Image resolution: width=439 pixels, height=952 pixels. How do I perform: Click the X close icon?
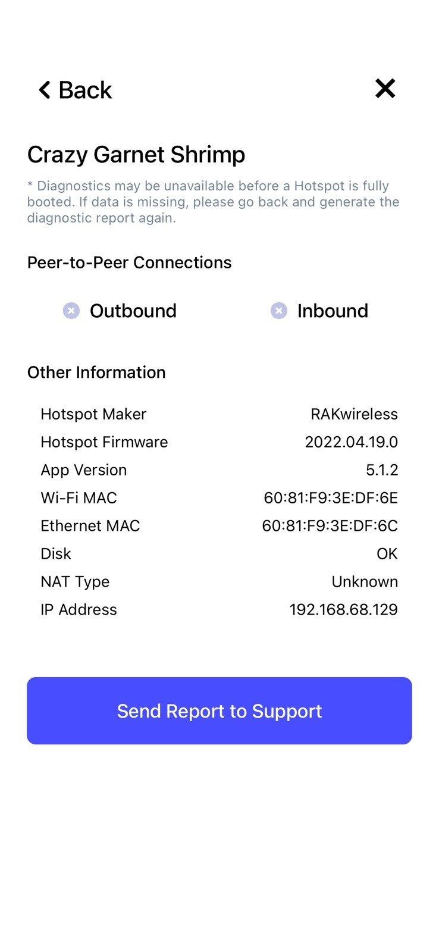(385, 88)
